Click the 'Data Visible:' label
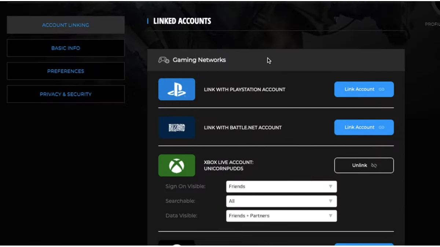This screenshot has height=247, width=440. 181,216
